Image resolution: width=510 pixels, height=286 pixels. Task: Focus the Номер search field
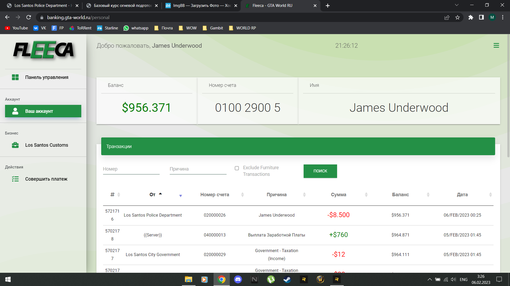(131, 169)
